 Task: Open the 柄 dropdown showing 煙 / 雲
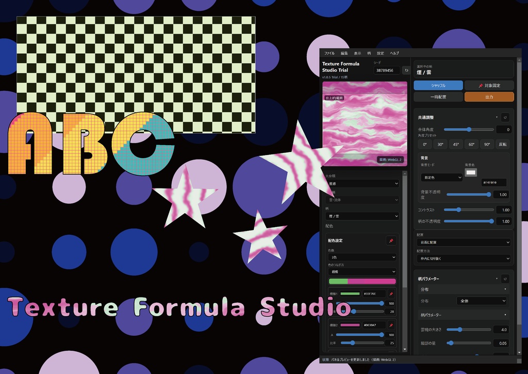362,216
